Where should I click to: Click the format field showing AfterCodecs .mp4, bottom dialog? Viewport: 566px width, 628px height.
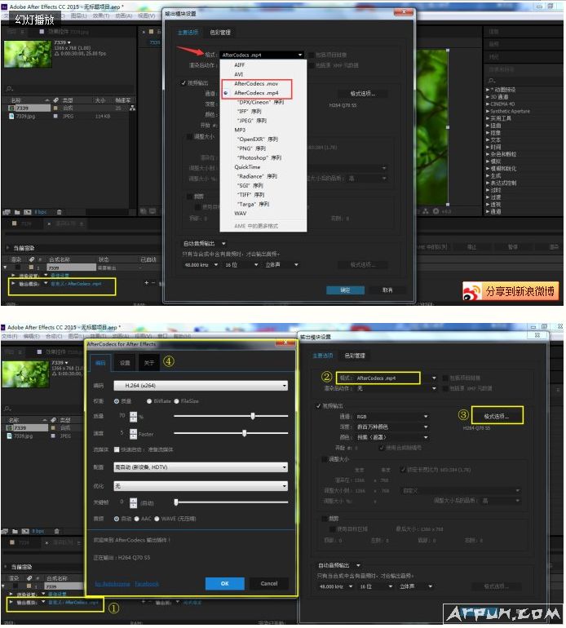(x=378, y=378)
